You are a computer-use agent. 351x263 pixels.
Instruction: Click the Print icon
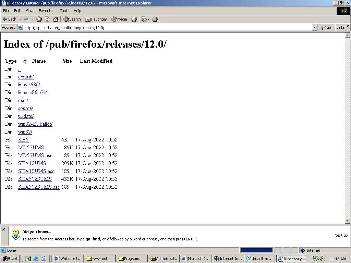click(x=155, y=19)
